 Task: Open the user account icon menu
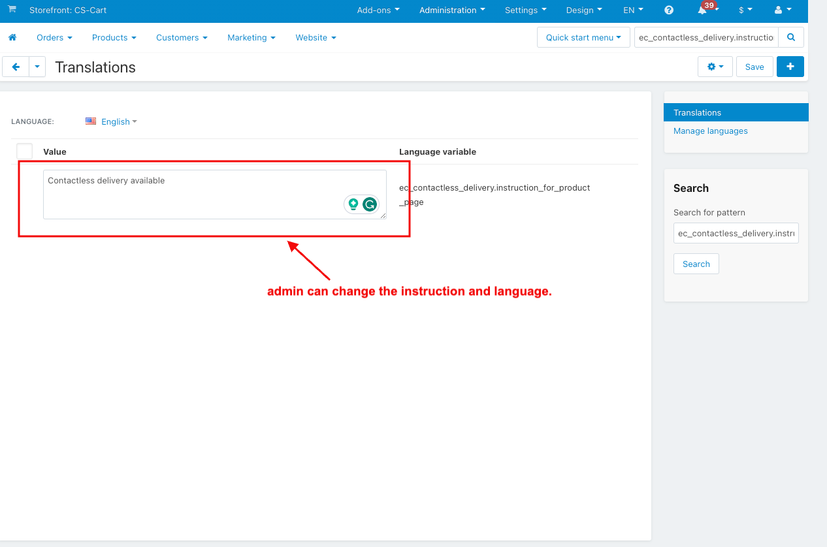coord(783,10)
